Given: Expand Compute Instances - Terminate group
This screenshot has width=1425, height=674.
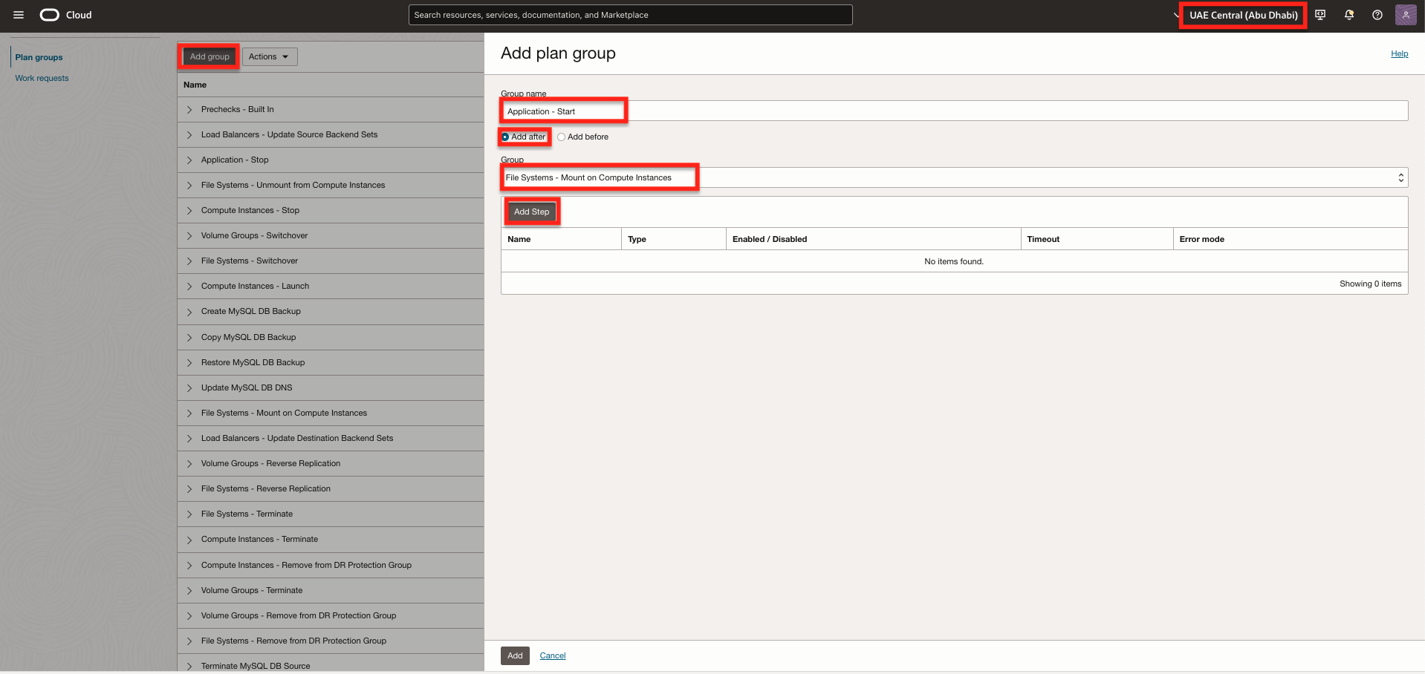Looking at the screenshot, I should (189, 540).
